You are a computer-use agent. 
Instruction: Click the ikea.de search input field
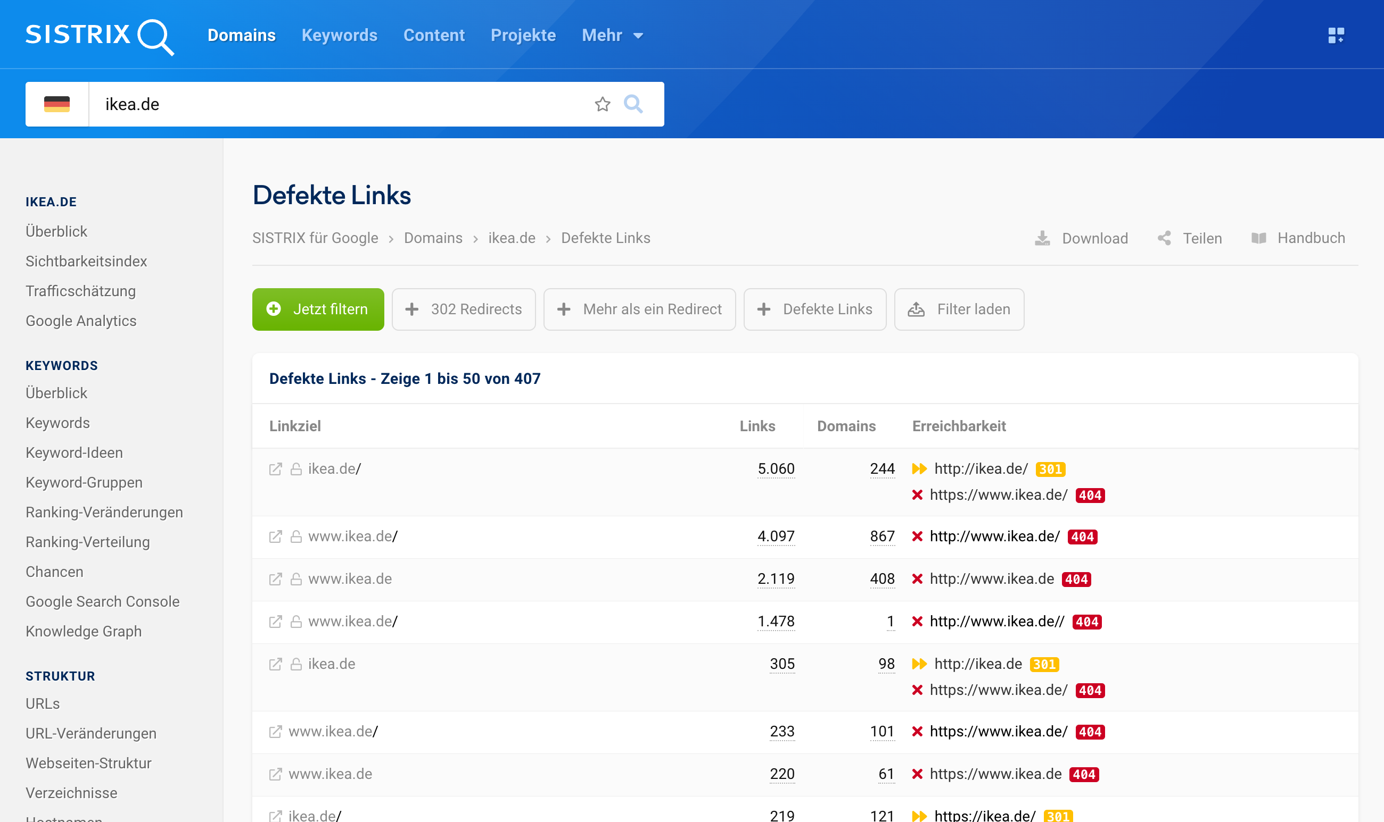[333, 104]
